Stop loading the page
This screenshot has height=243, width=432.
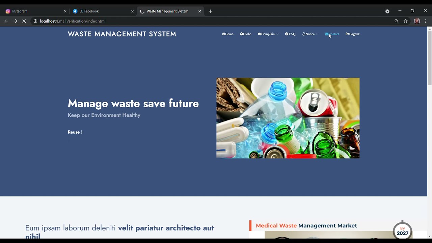(24, 21)
